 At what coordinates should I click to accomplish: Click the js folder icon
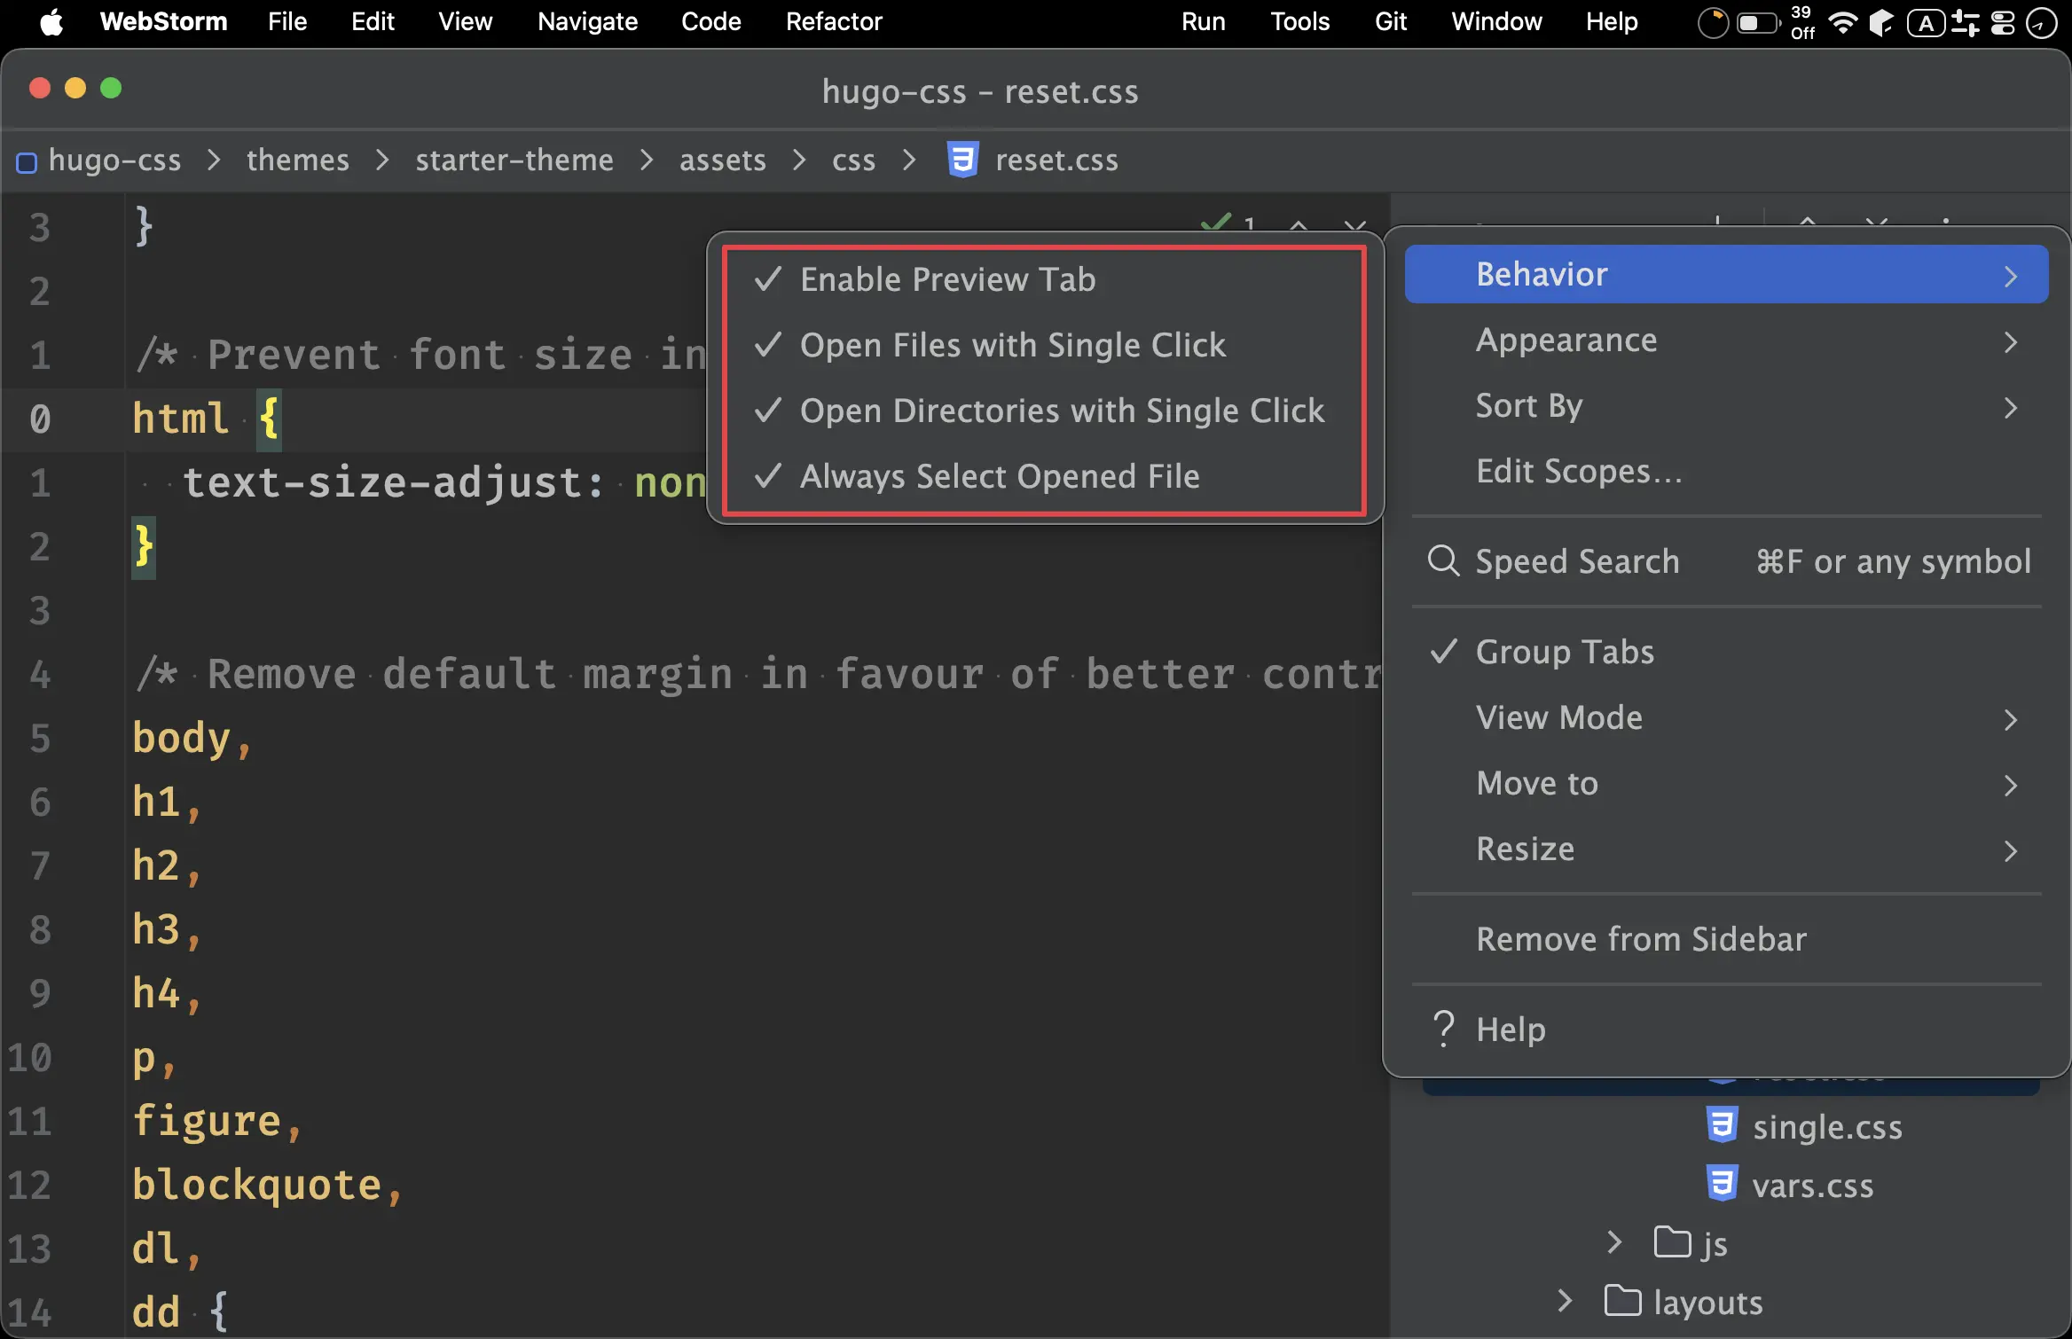(x=1672, y=1242)
